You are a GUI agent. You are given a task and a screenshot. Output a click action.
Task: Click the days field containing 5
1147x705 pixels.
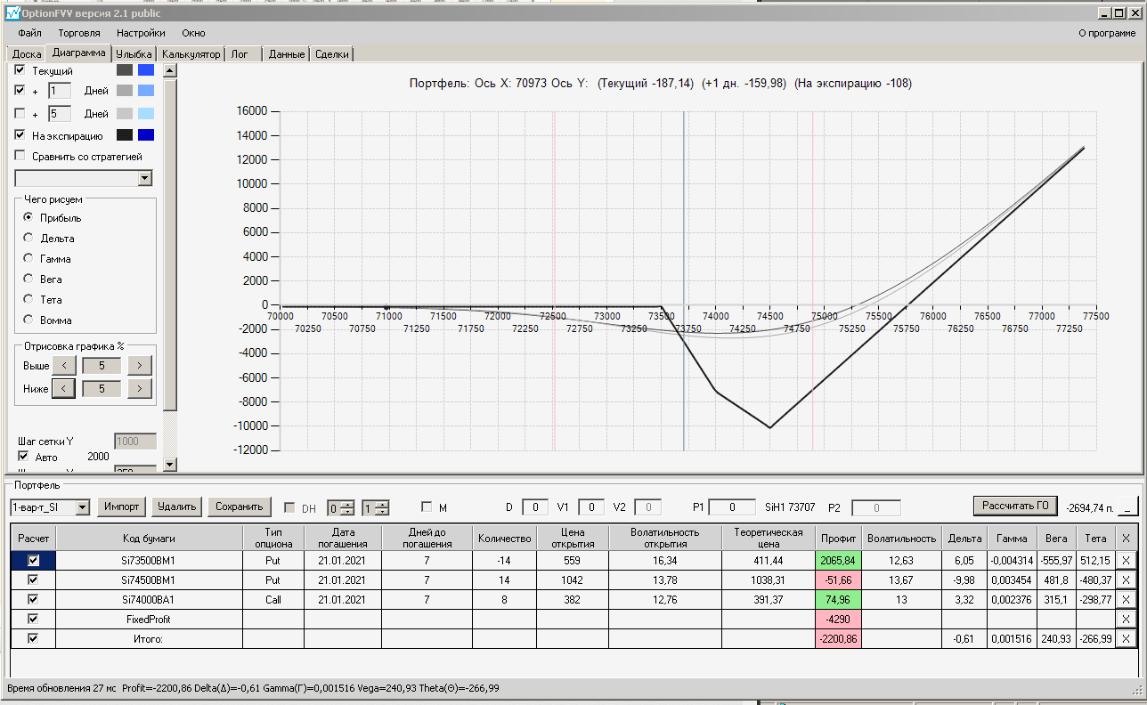point(59,113)
